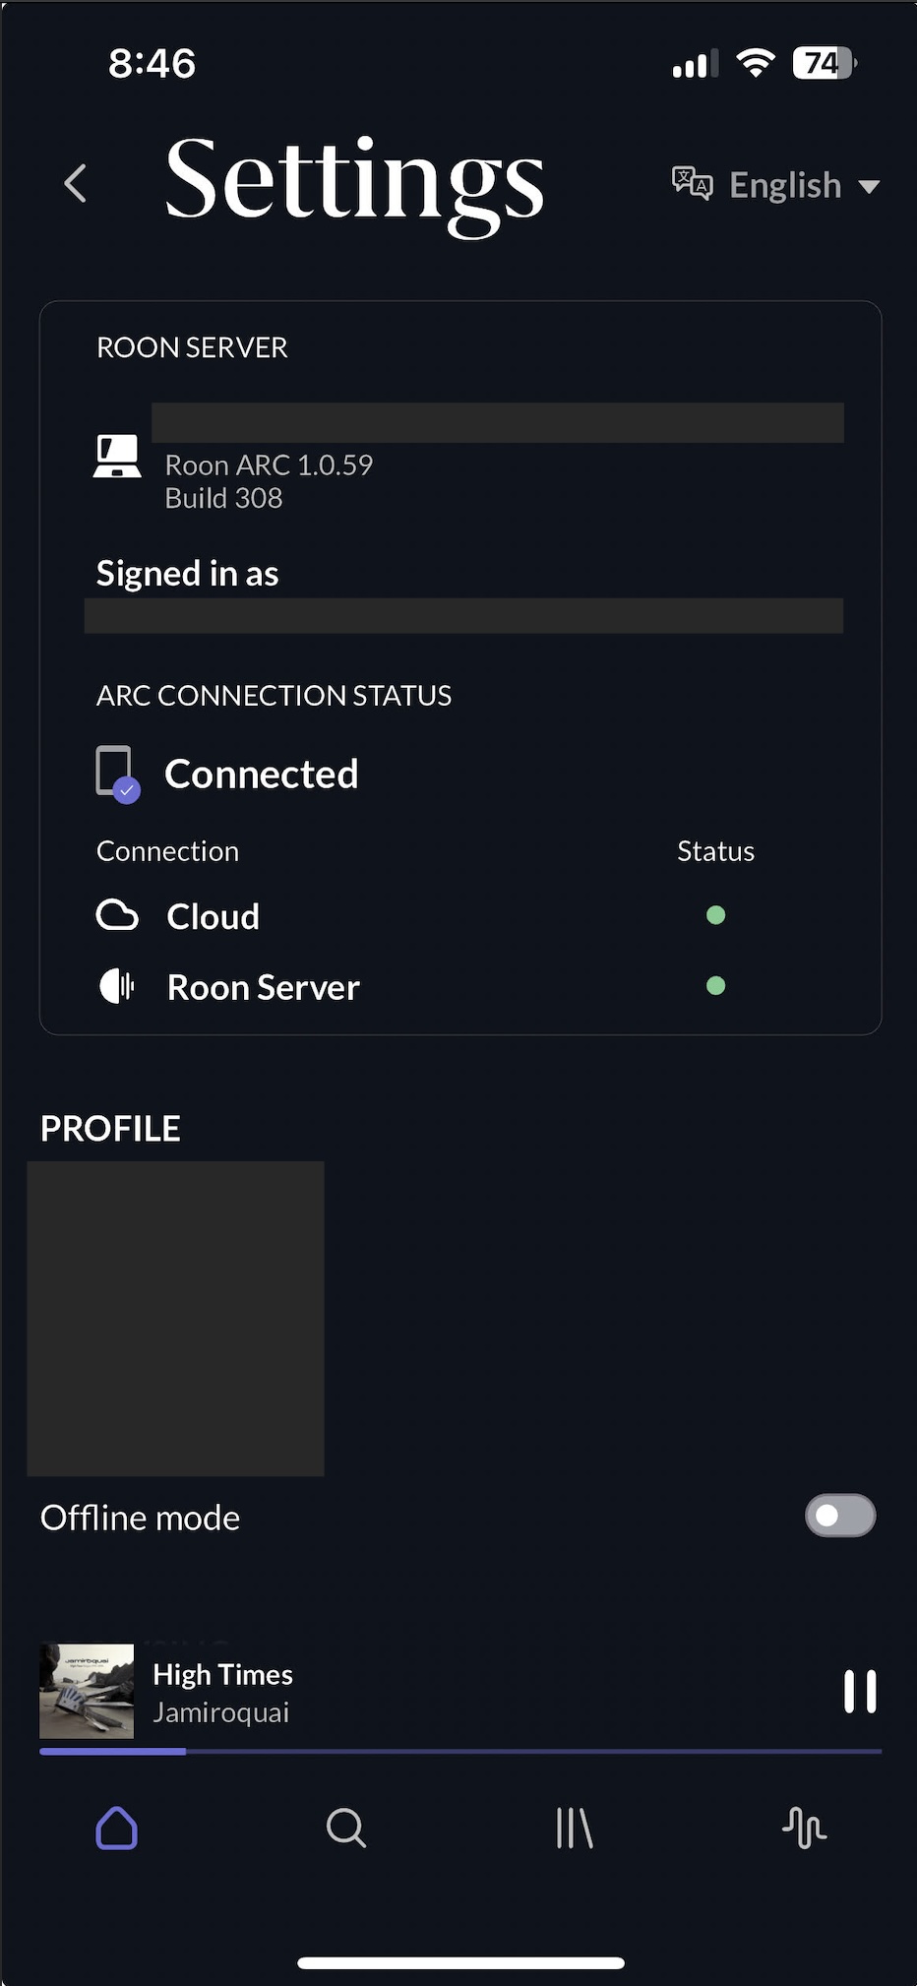Screen dimensions: 917x1986
Task: Open the profile picture
Action: coord(175,1319)
